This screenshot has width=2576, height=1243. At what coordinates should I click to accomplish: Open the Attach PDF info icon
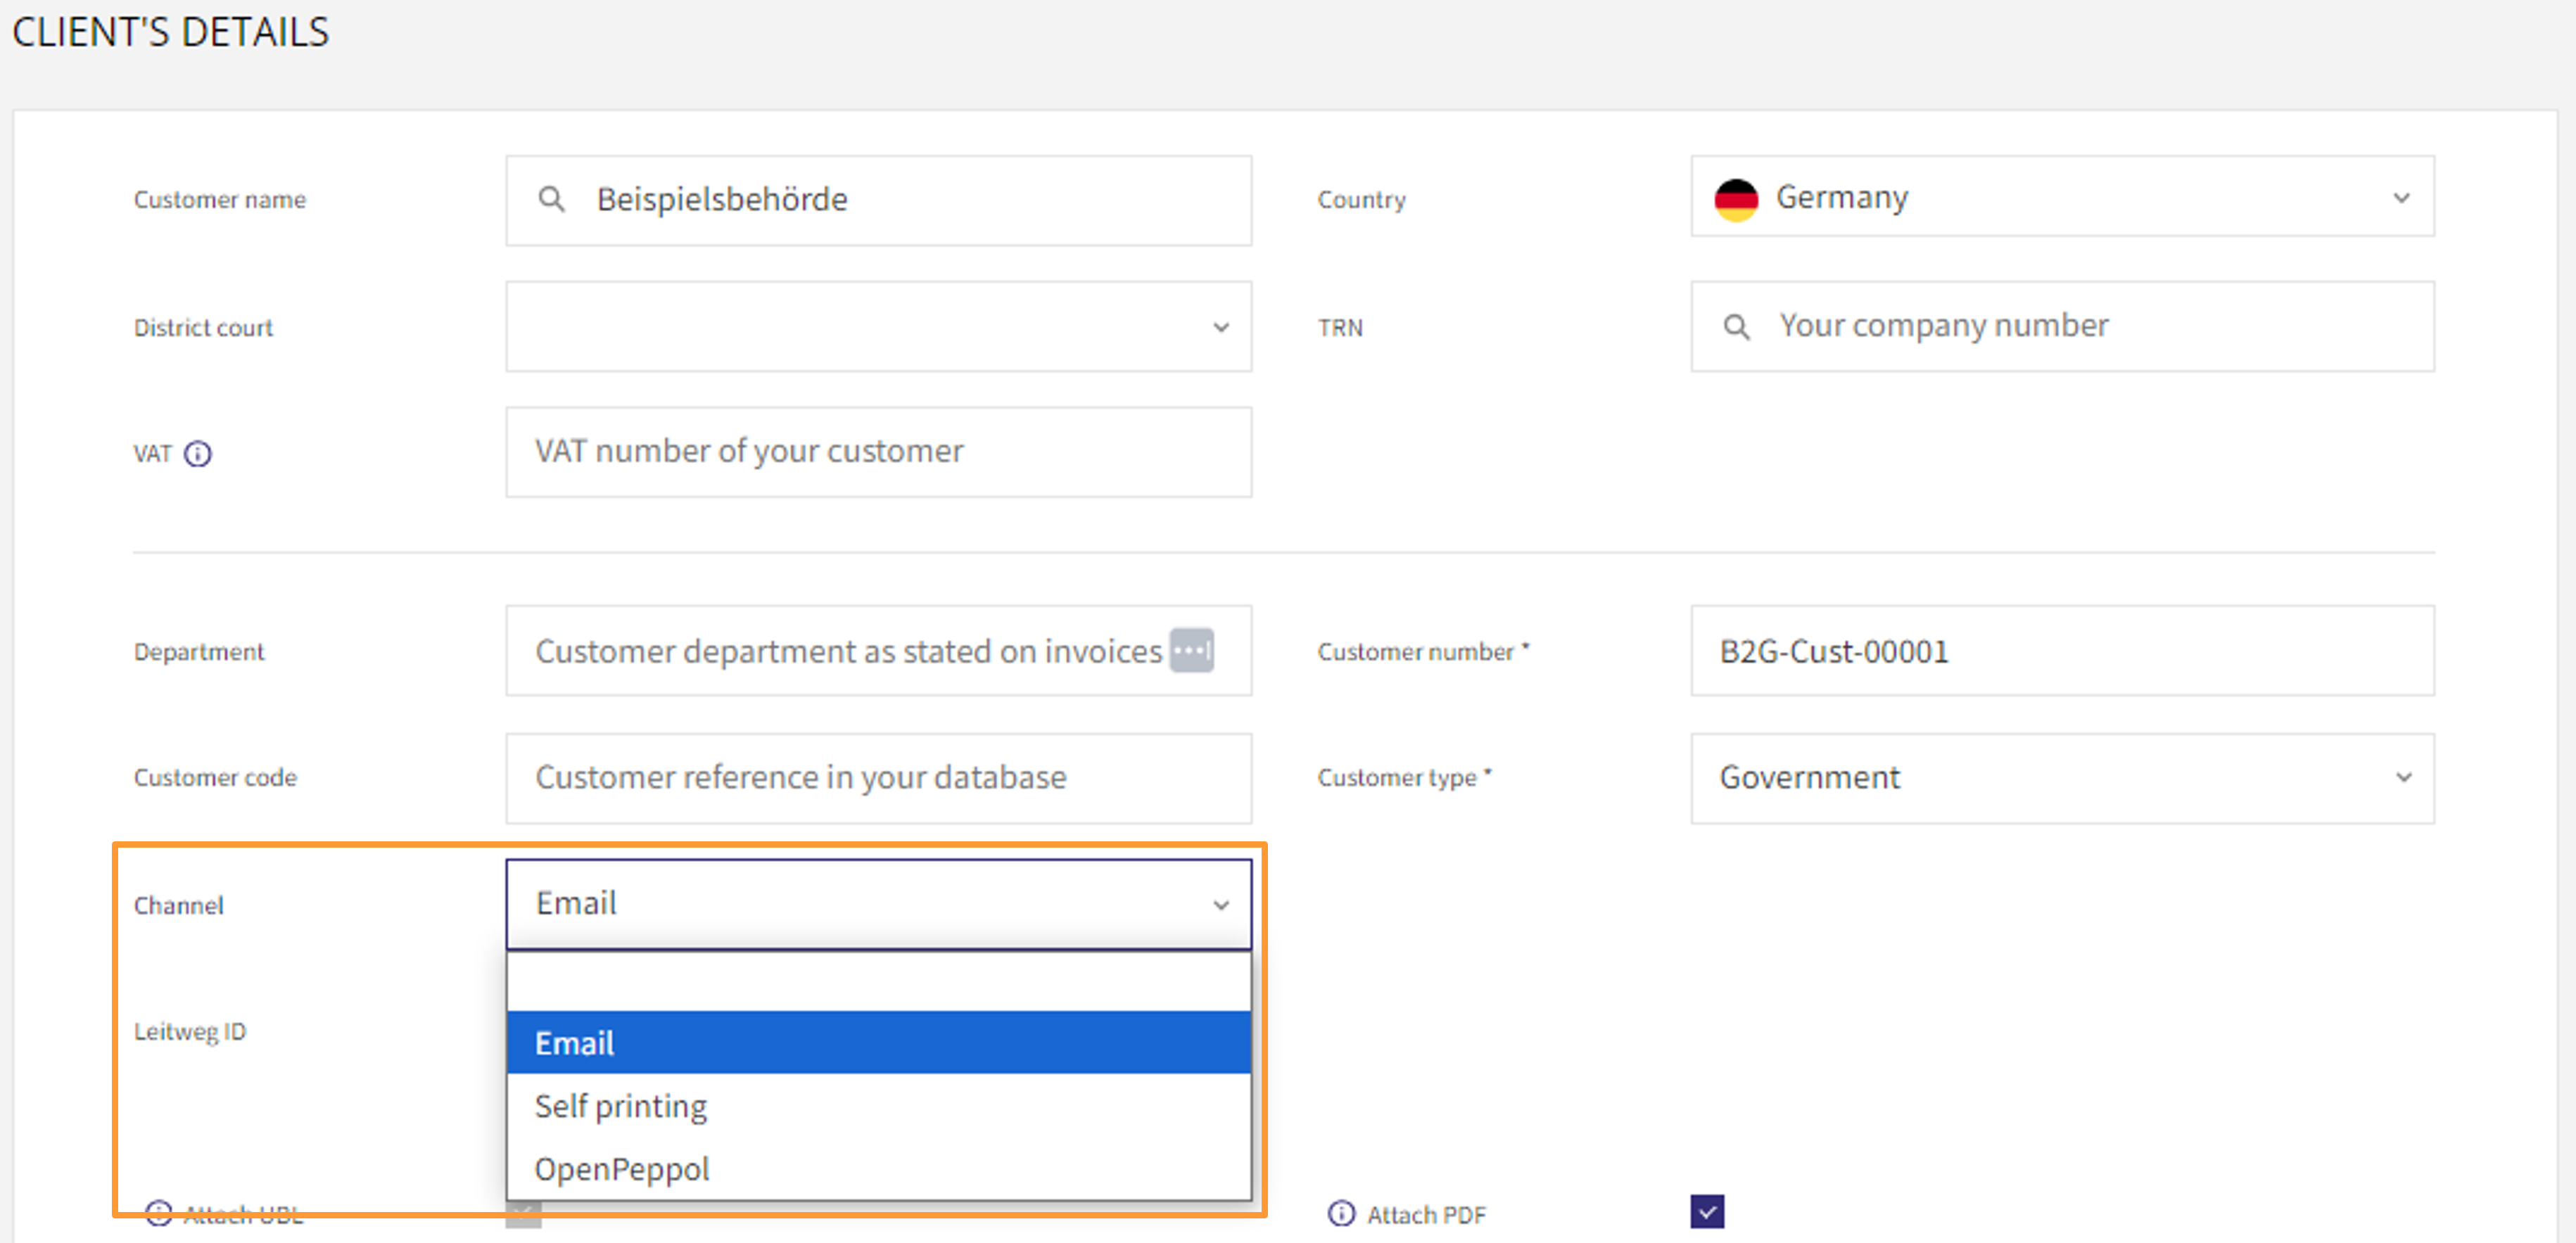(1341, 1213)
